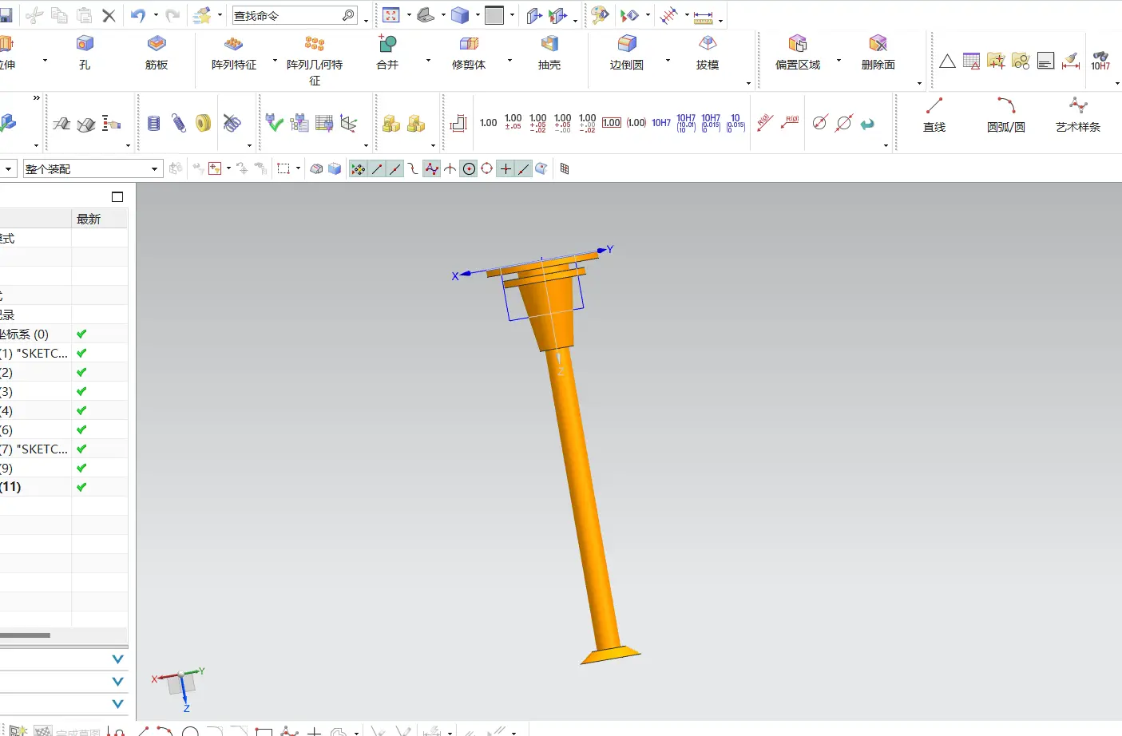Image resolution: width=1122 pixels, height=736 pixels.
Task: Open the 整个装配 selection scope dropdown
Action: click(x=154, y=169)
